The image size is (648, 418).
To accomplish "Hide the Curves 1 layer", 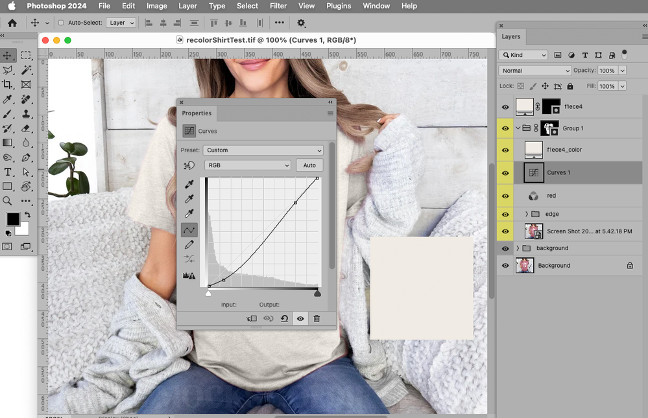I will point(505,173).
